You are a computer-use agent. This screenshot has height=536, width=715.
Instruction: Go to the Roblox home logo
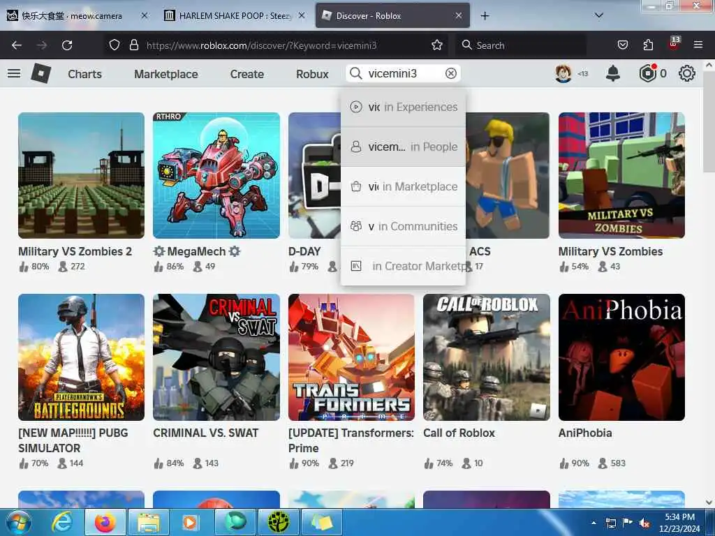(x=40, y=73)
